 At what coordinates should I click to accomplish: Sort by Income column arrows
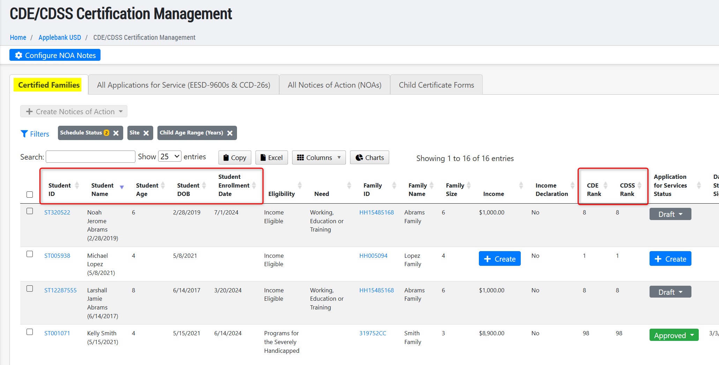521,185
